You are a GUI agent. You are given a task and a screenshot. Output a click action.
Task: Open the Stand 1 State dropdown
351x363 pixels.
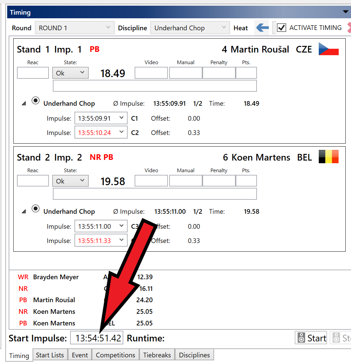[70, 73]
